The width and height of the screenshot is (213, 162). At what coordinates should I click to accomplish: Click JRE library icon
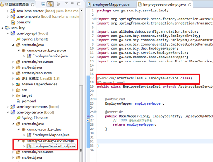[18, 79]
